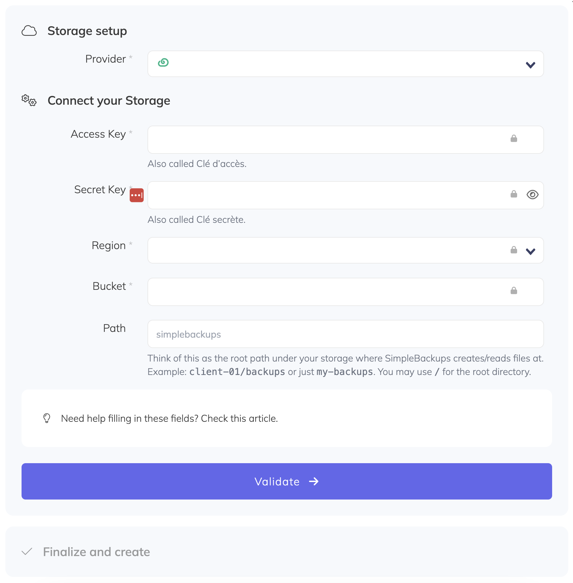The width and height of the screenshot is (573, 583).
Task: Click the cloud icon beside Storage setup
Action: point(29,31)
